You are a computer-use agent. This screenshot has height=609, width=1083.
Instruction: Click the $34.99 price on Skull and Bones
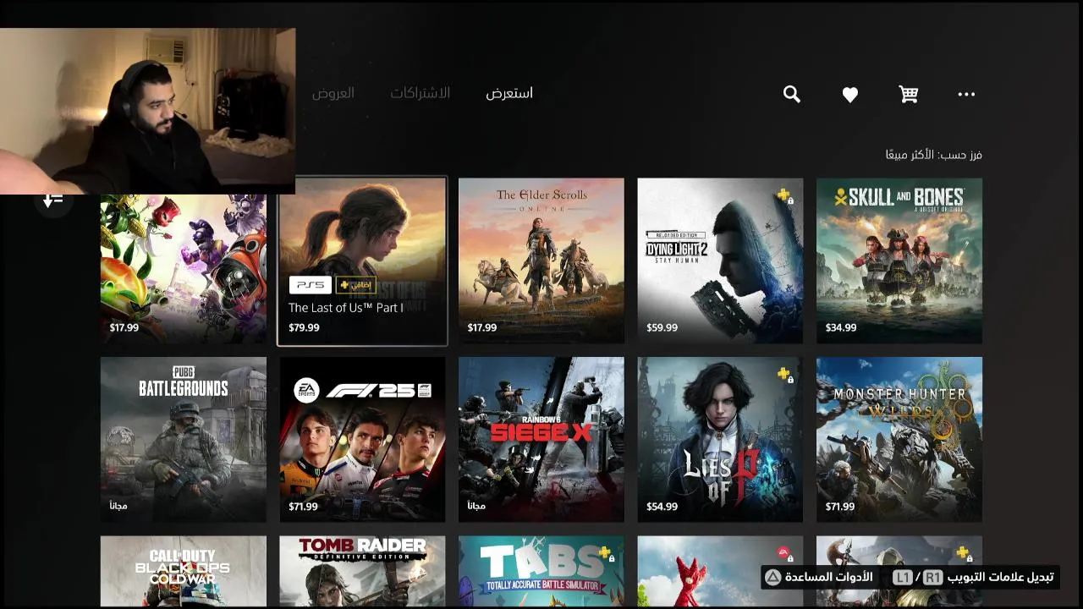click(x=841, y=328)
